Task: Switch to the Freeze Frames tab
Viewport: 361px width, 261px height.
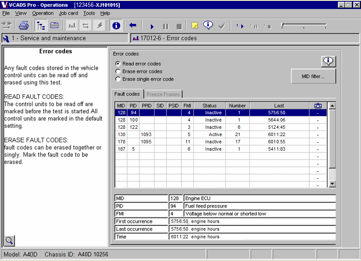Action: (163, 94)
